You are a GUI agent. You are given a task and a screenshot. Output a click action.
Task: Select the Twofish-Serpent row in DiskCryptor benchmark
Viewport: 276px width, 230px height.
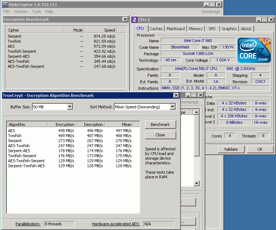pos(62,51)
